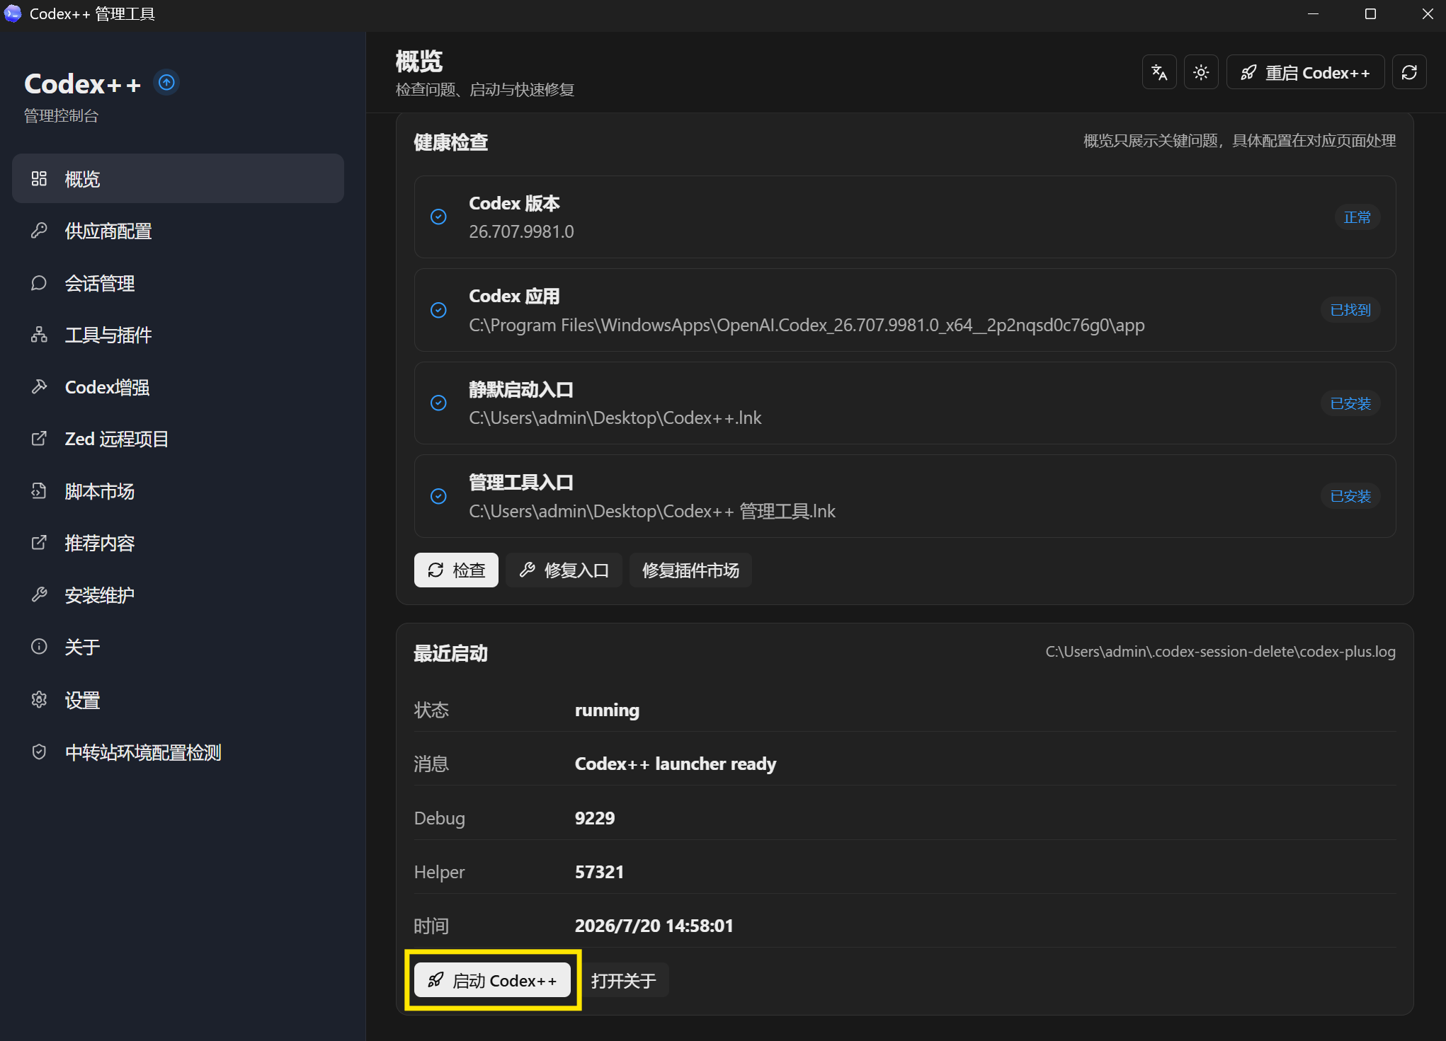Click the Codex++.lnk shortcut path

(x=615, y=418)
